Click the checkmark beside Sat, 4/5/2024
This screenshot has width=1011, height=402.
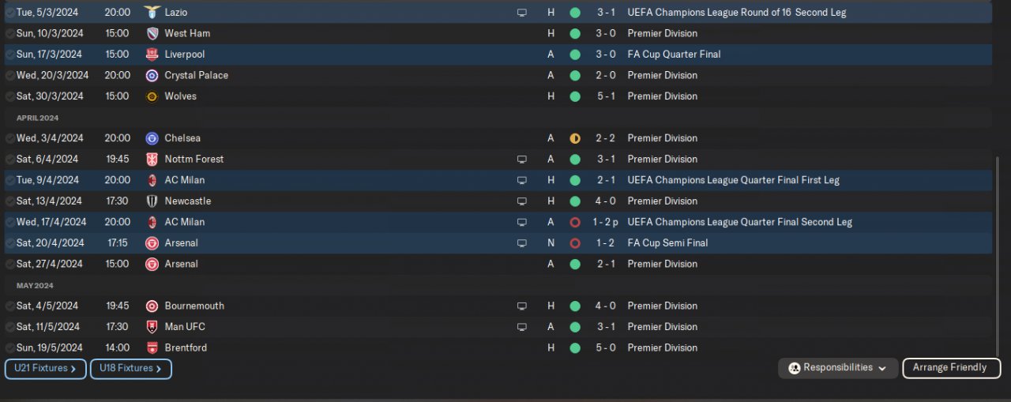coord(9,306)
